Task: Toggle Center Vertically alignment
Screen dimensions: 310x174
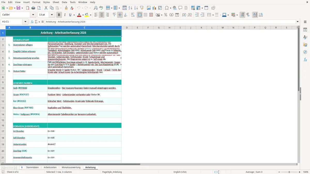Action: tap(120, 15)
